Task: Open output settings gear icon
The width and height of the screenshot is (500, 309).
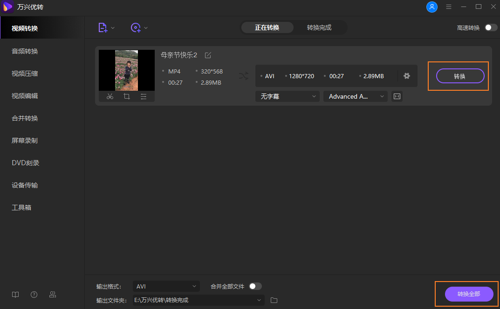Action: tap(407, 76)
